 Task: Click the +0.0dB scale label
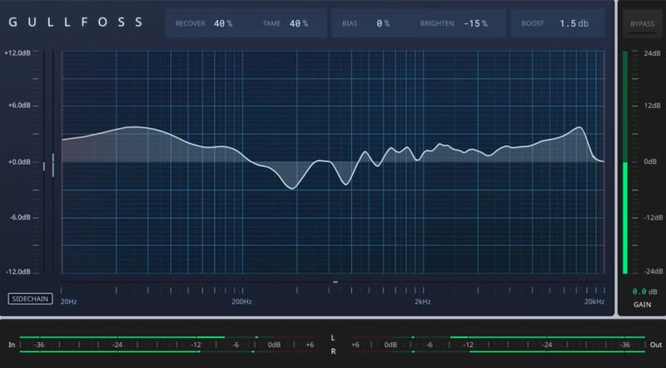point(19,162)
